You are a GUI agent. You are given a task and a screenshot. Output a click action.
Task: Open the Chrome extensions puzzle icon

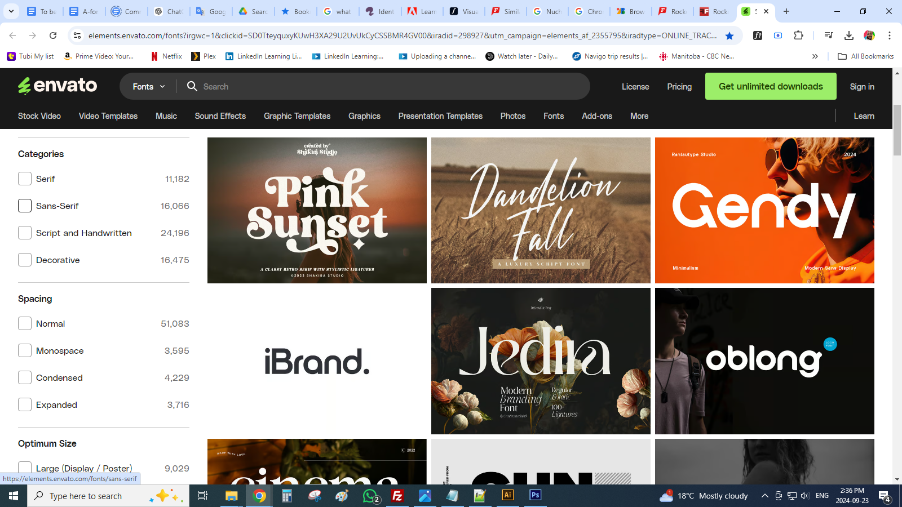point(798,35)
